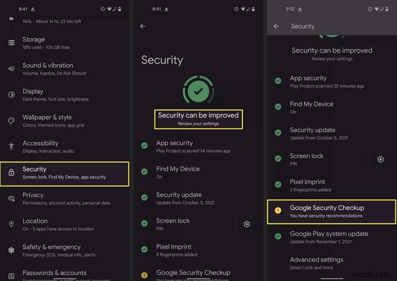The height and width of the screenshot is (281, 397).
Task: Tap Google Play system update green checkmark
Action: (278, 236)
